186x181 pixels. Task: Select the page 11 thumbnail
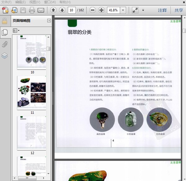(x=32, y=92)
